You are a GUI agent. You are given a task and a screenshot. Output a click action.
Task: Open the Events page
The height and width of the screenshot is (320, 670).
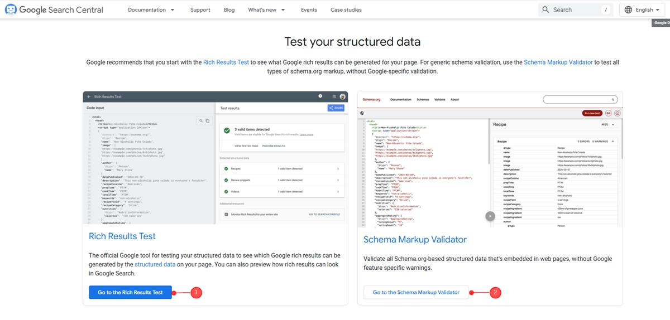click(x=309, y=9)
